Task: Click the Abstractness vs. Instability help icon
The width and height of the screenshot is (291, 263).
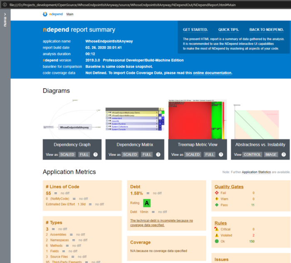Action: pyautogui.click(x=284, y=154)
